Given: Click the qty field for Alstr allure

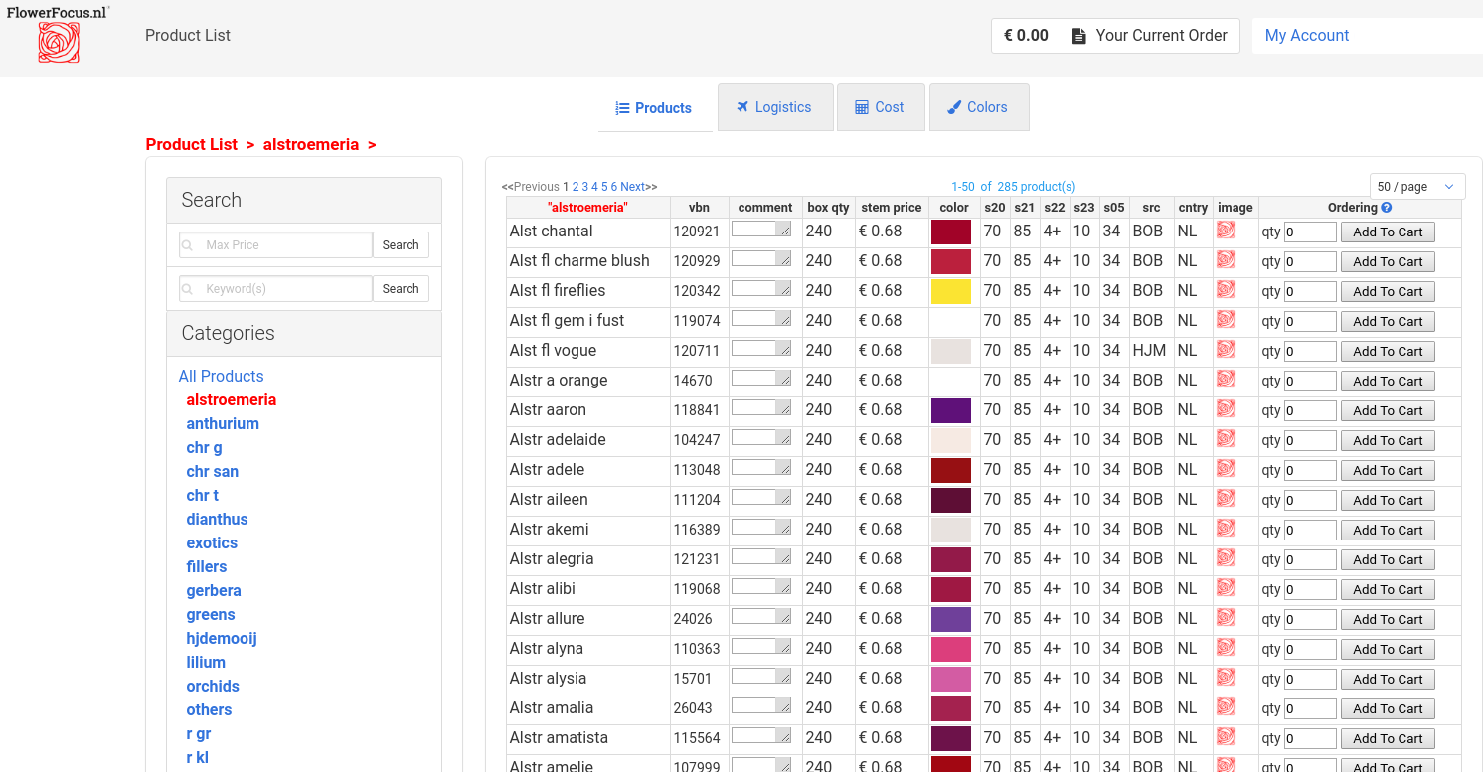Looking at the screenshot, I should point(1309,619).
